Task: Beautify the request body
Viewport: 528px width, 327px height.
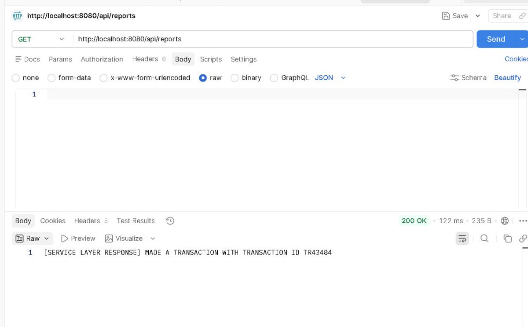Action: tap(507, 77)
